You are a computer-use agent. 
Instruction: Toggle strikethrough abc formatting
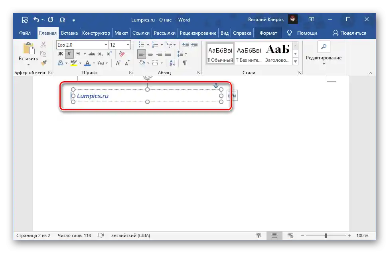(92, 54)
